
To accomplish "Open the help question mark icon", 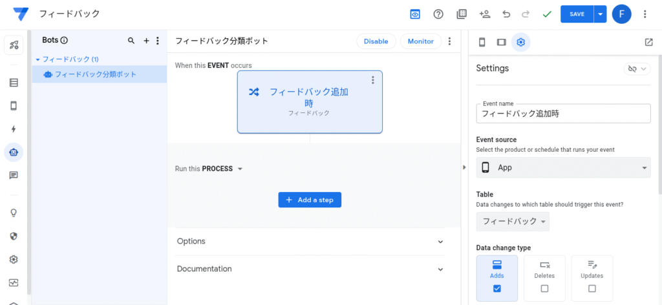I will click(x=438, y=14).
